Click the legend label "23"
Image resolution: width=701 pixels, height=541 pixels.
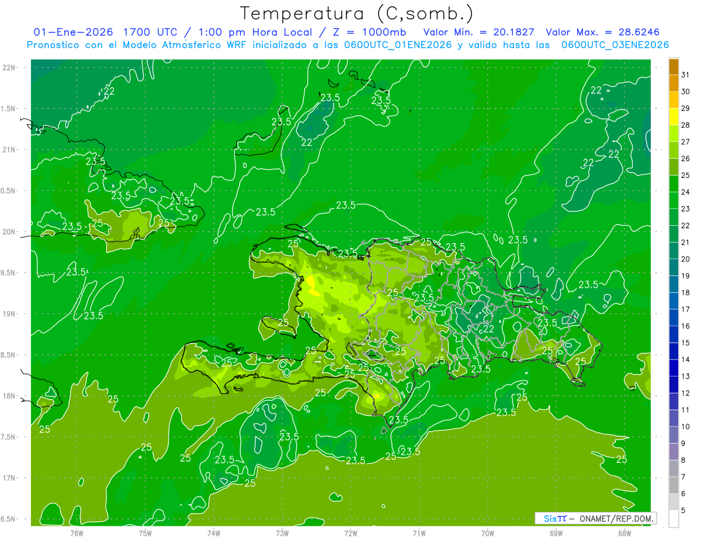point(685,209)
